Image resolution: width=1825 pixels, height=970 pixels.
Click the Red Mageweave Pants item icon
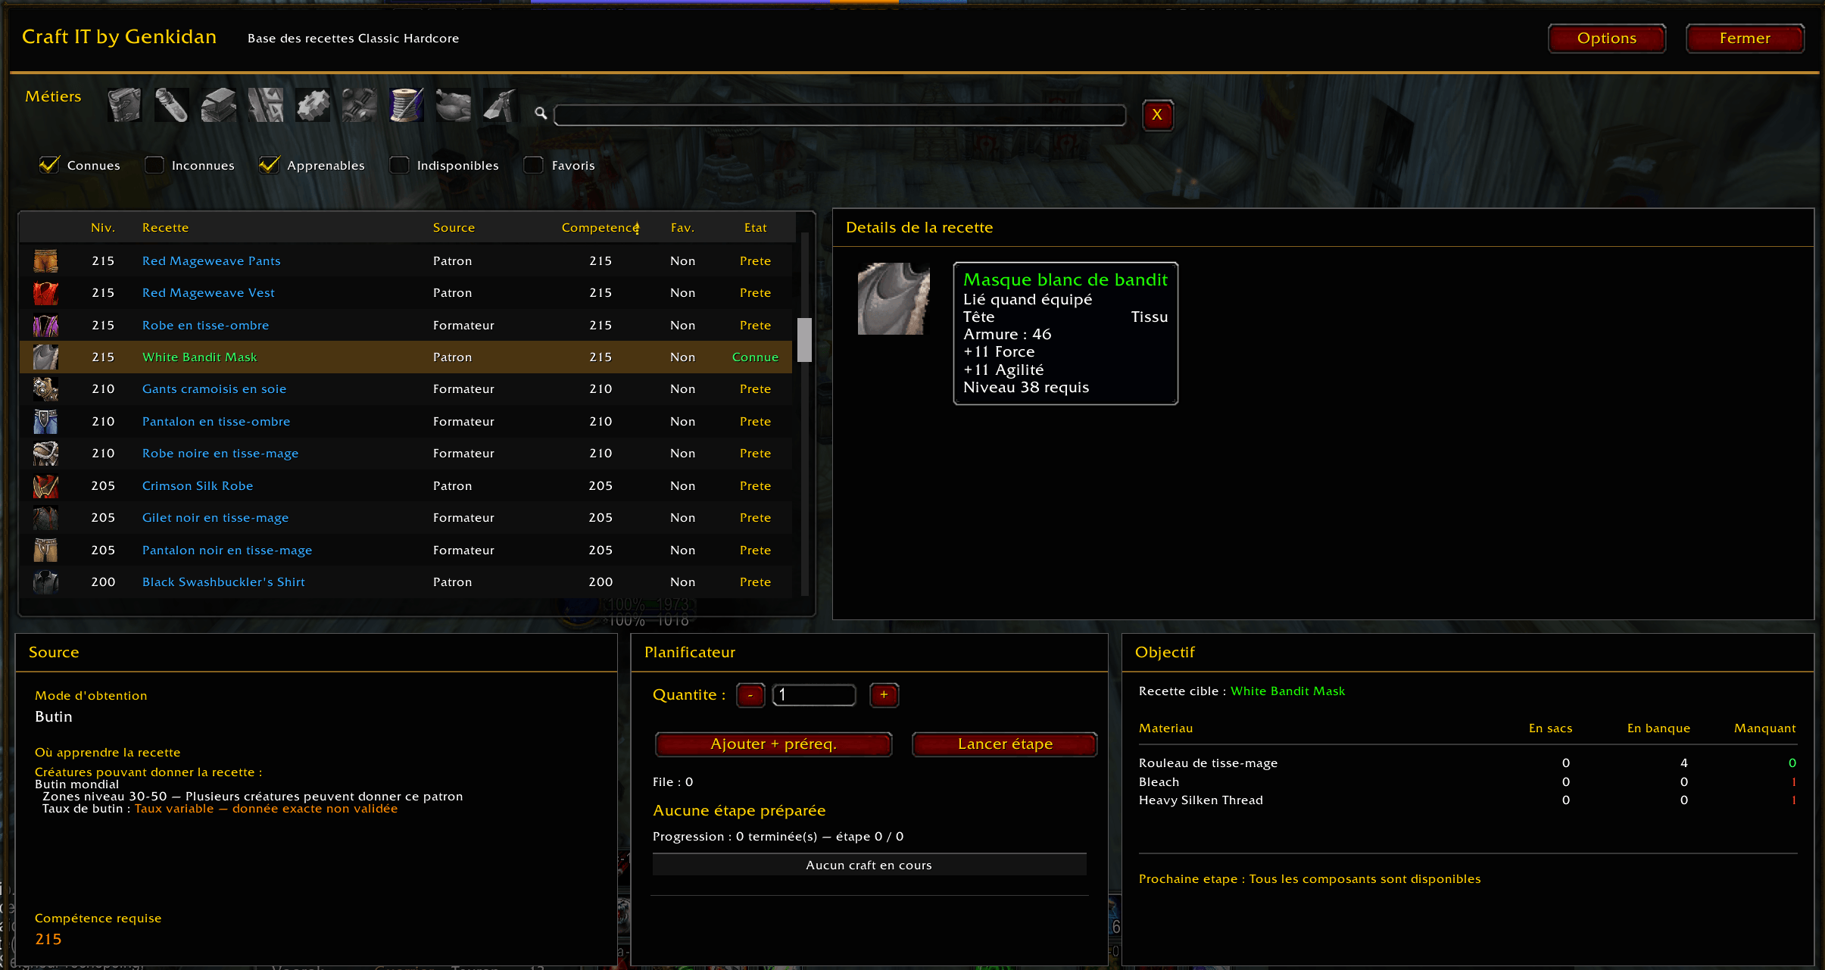point(45,260)
